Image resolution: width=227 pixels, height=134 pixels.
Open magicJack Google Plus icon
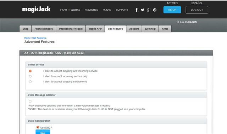[x=149, y=10]
